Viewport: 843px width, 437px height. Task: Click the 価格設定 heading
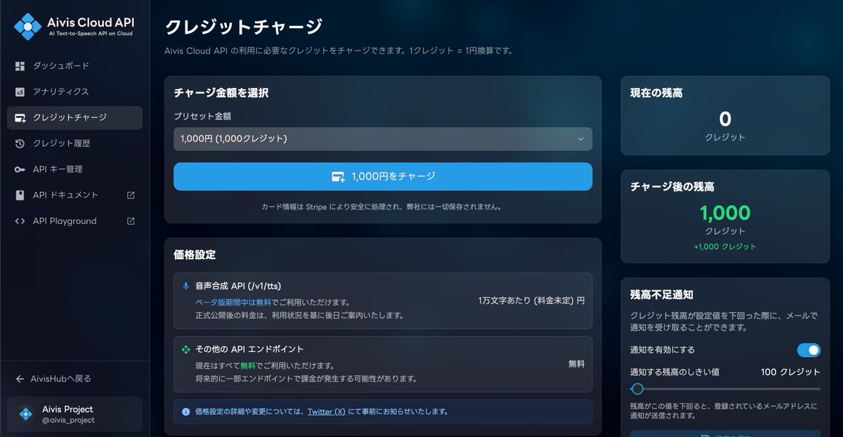tap(195, 255)
